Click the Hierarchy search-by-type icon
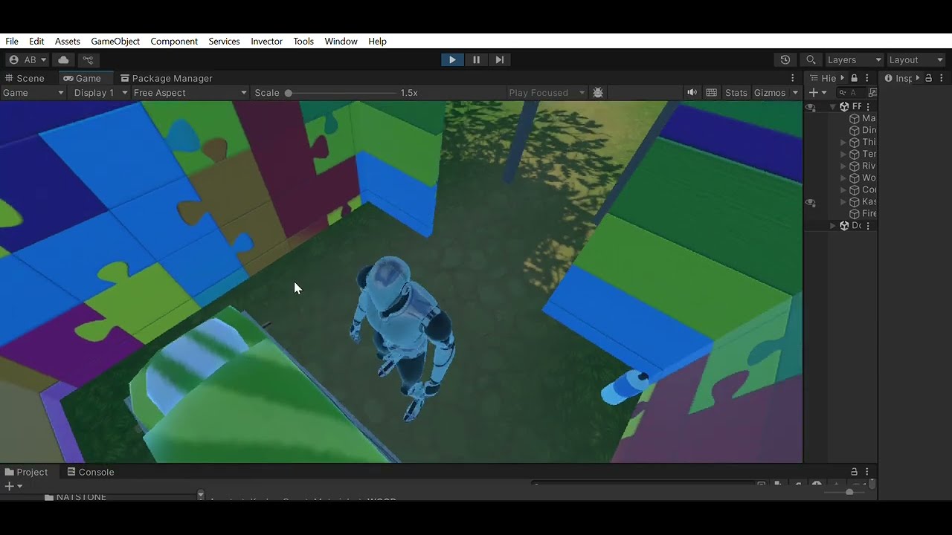Image resolution: width=952 pixels, height=535 pixels. point(872,93)
